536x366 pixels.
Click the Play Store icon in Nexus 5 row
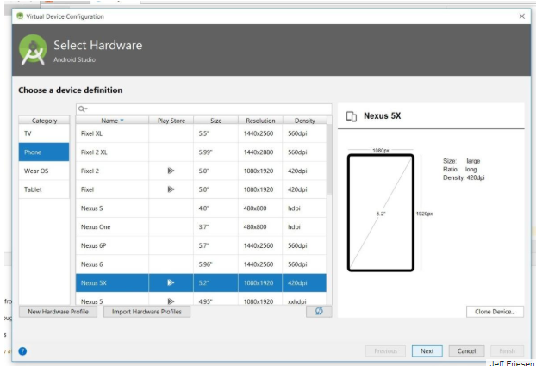click(171, 301)
